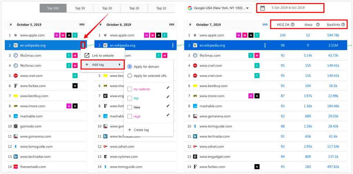
Task: Click the forbes favicon in October 5 column
Action: (x=16, y=86)
